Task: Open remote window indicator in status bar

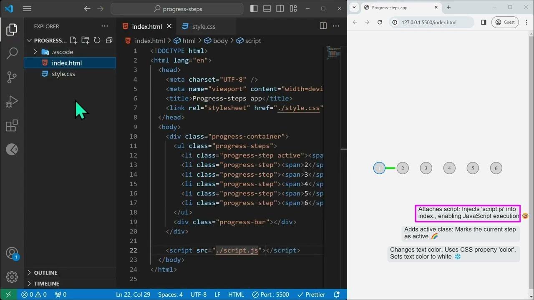Action: click(x=8, y=295)
